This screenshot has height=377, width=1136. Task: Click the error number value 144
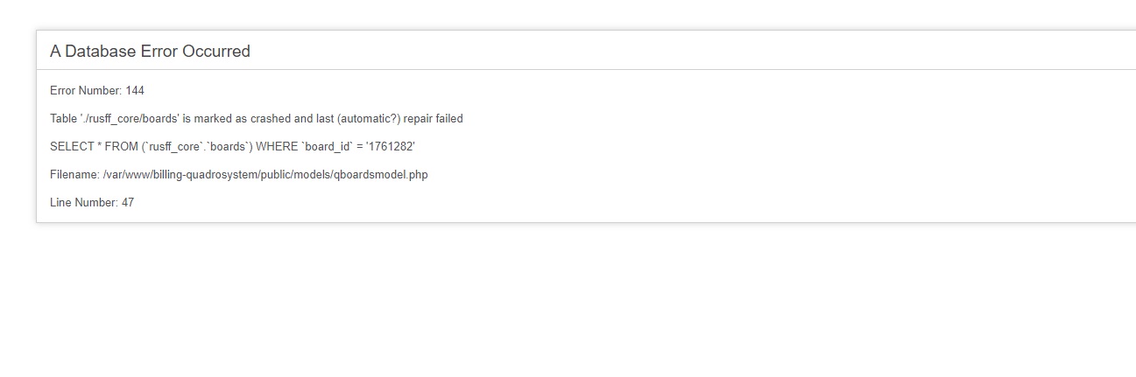tap(135, 91)
